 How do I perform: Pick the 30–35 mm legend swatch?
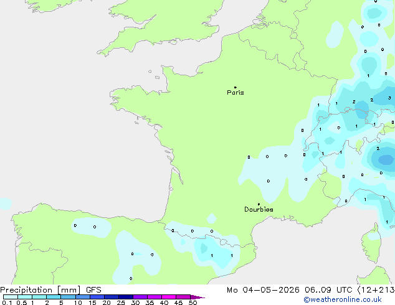[x=140, y=297]
